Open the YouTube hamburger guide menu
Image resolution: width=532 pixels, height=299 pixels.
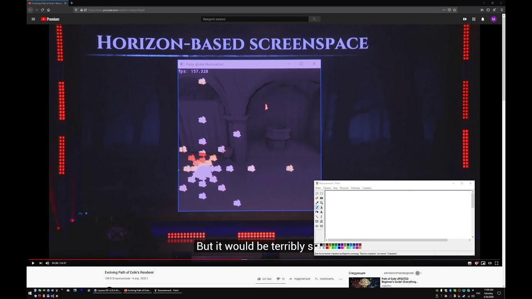pyautogui.click(x=33, y=19)
